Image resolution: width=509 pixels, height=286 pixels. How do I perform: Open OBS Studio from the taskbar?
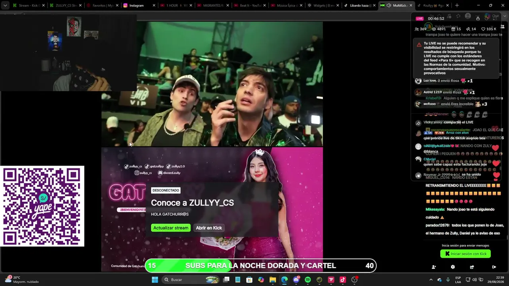354,280
